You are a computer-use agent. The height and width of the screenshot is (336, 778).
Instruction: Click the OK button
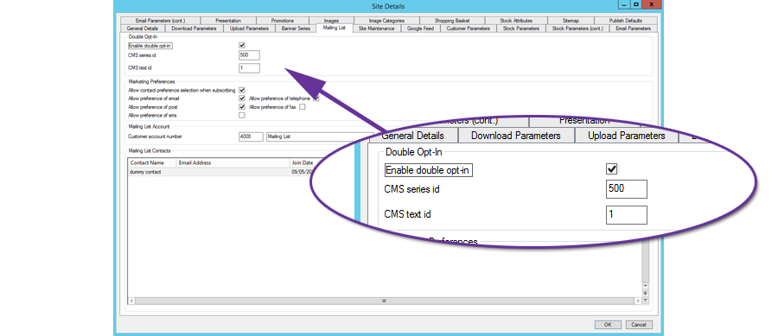pyautogui.click(x=608, y=325)
